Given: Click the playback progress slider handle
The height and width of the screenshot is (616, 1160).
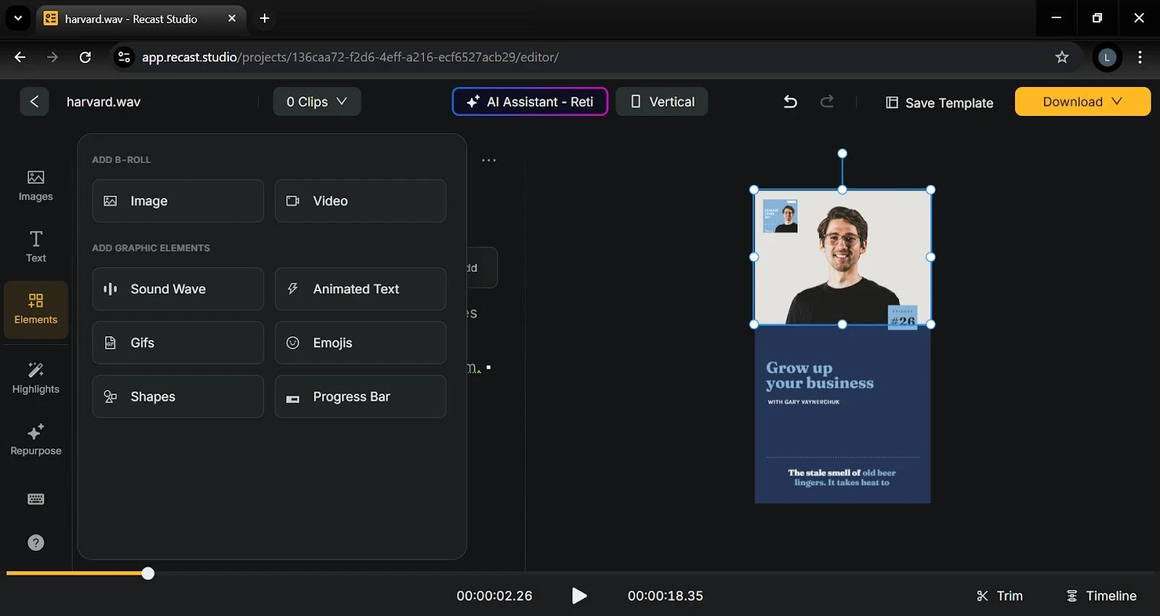Looking at the screenshot, I should coord(148,573).
